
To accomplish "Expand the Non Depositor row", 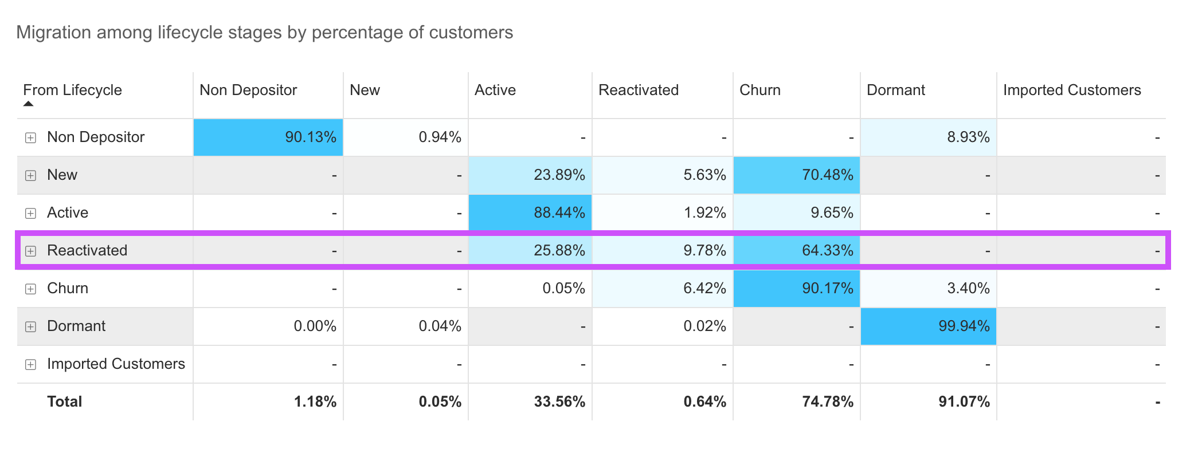I will (30, 138).
